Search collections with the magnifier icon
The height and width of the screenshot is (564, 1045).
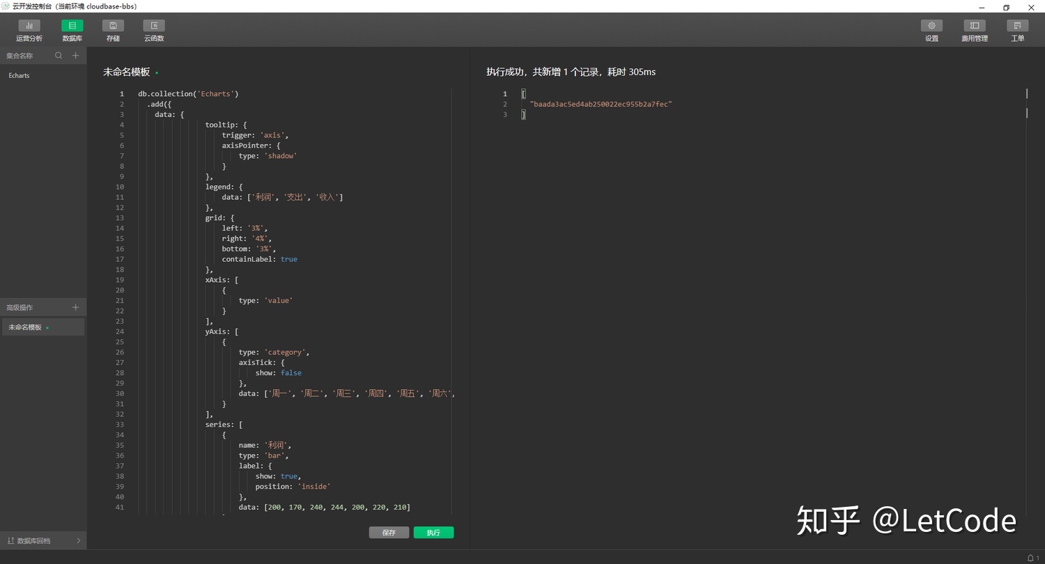(x=59, y=56)
